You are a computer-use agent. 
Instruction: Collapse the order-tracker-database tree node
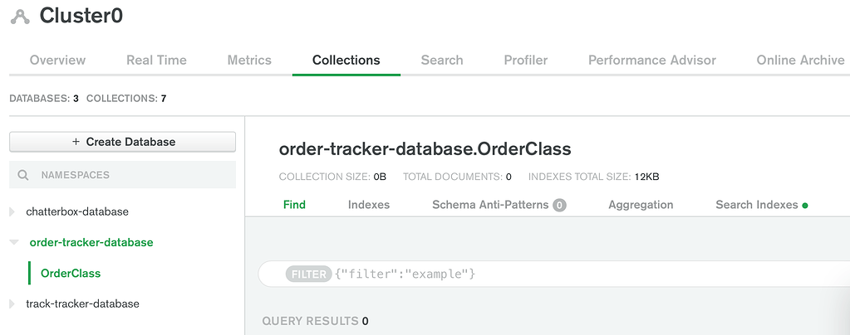tap(13, 242)
